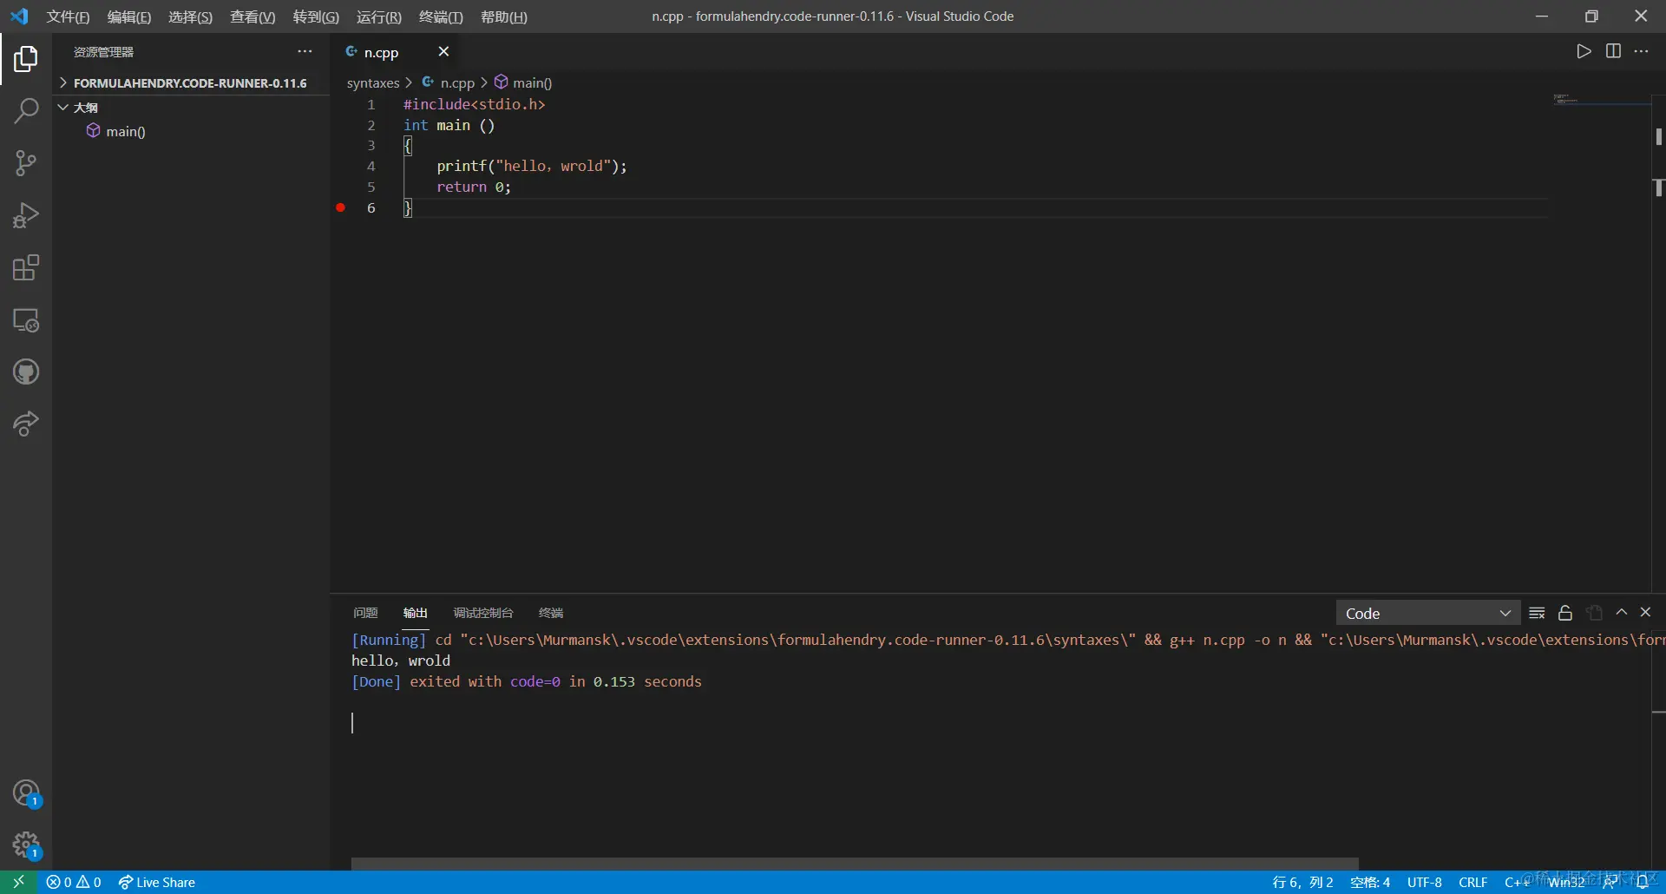Image resolution: width=1666 pixels, height=894 pixels.
Task: Click the remote window indicator in status bar
Action: 18,882
